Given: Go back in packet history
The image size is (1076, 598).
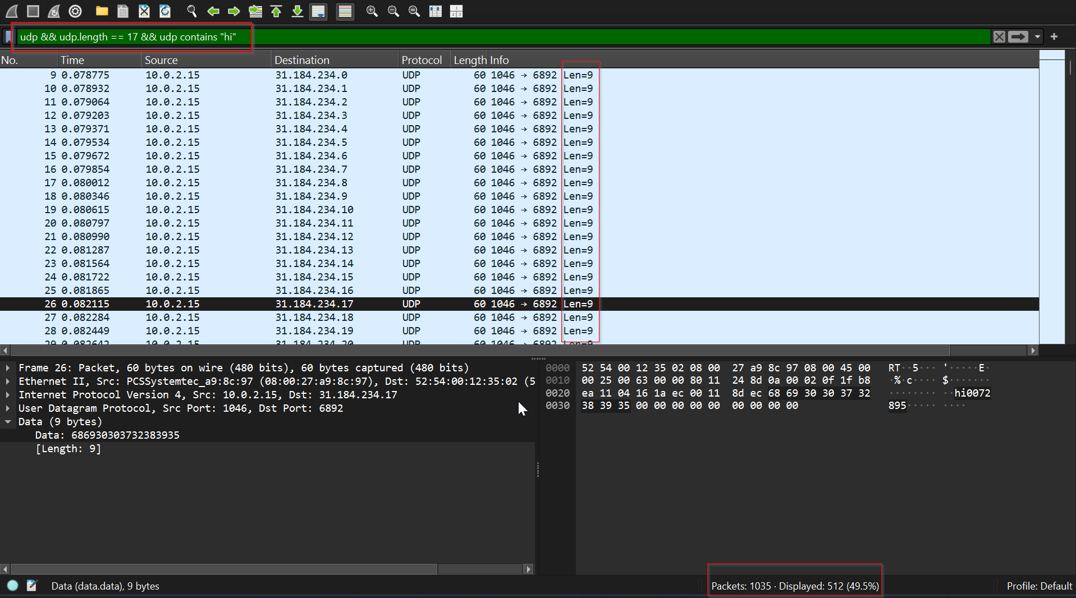Looking at the screenshot, I should (213, 11).
